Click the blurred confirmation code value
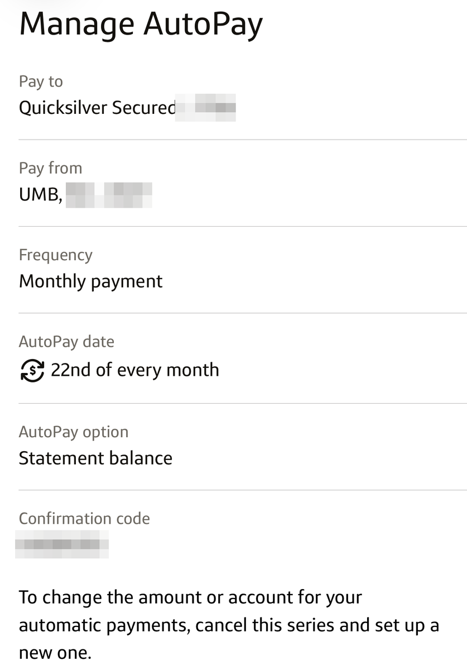 pyautogui.click(x=62, y=544)
